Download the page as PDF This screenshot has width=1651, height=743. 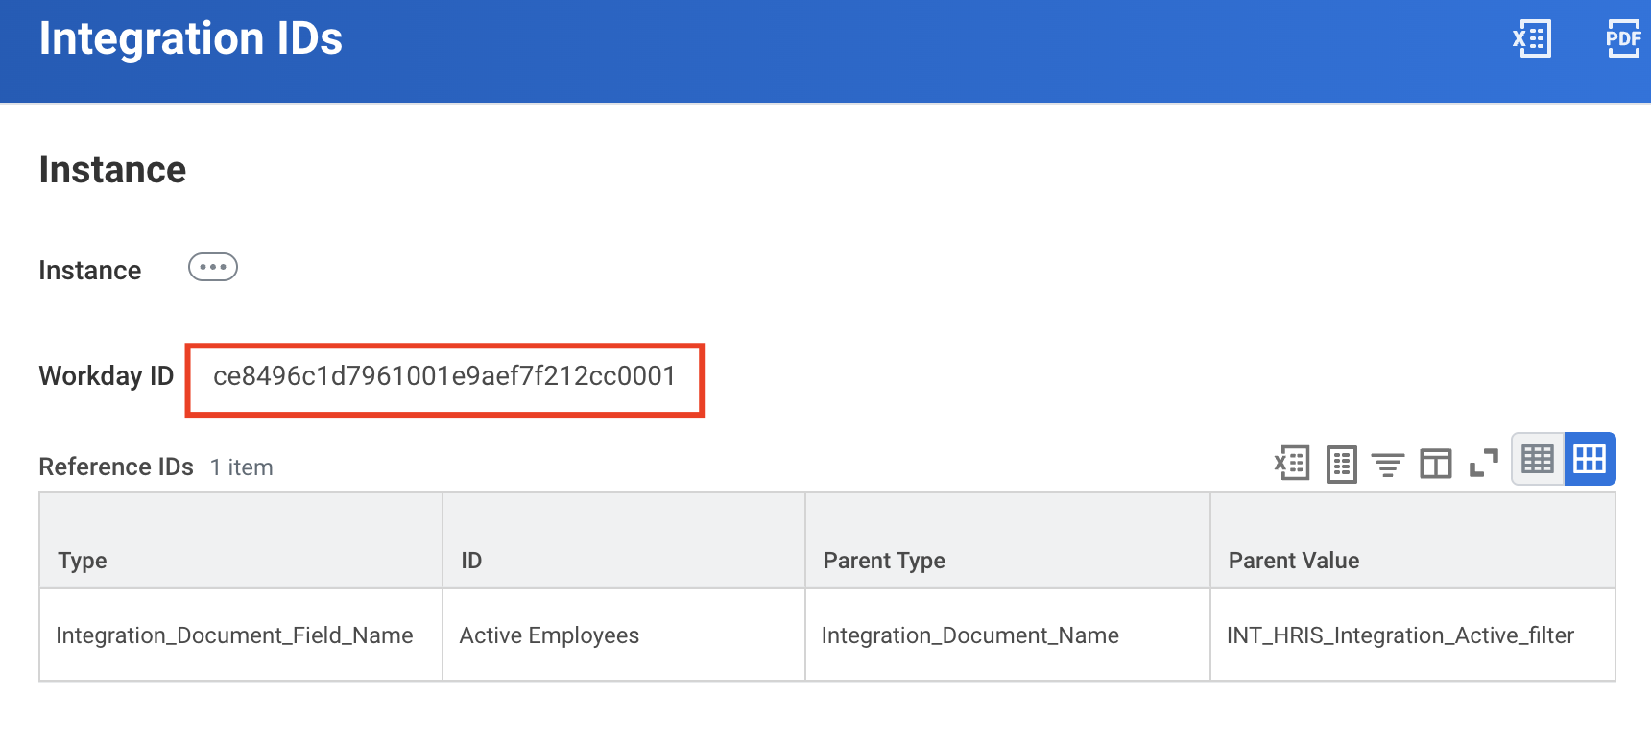point(1623,39)
